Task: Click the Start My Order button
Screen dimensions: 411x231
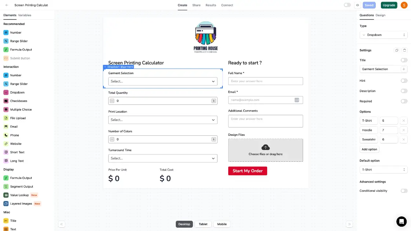Action: pyautogui.click(x=248, y=170)
